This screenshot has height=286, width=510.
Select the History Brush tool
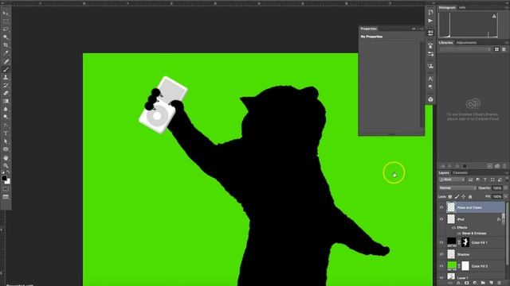(6, 85)
